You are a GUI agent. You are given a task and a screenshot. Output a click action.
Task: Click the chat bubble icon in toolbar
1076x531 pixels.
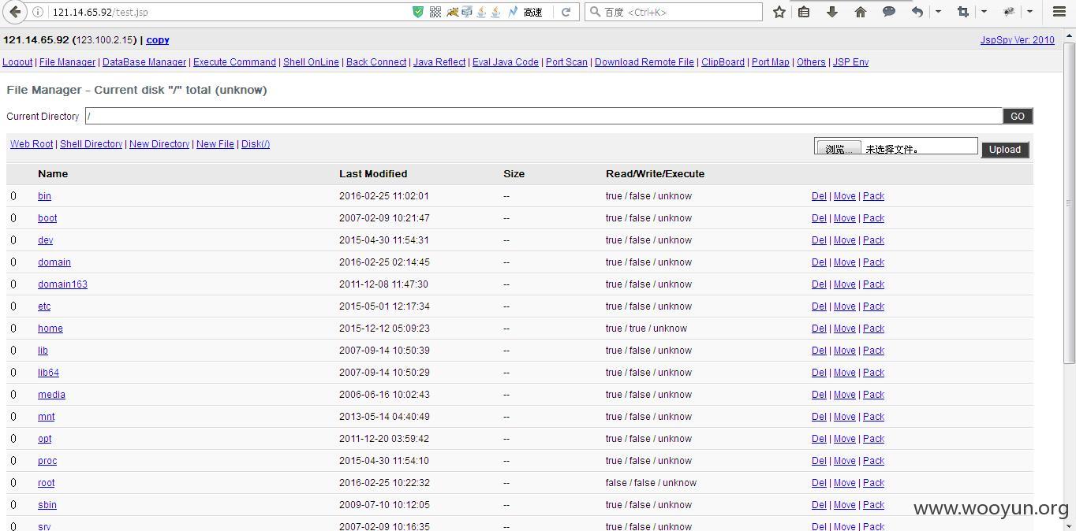(889, 12)
